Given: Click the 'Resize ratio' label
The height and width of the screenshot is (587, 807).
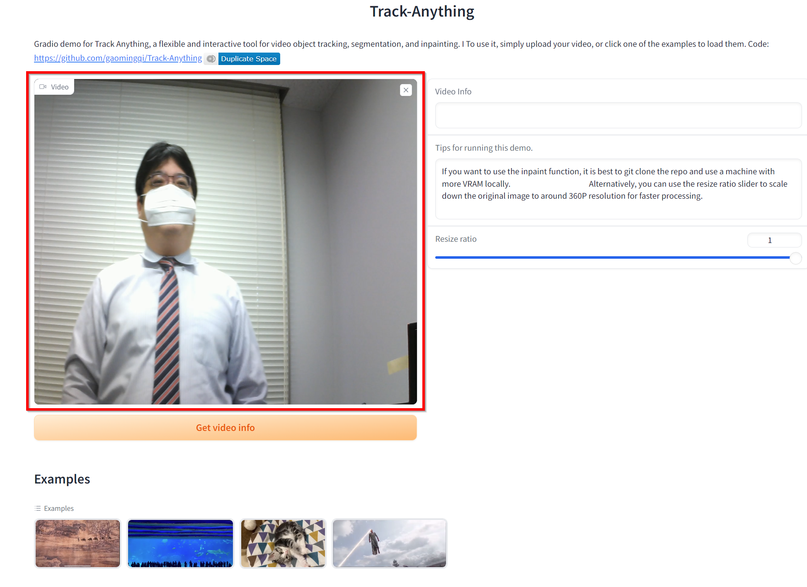Looking at the screenshot, I should coord(456,239).
